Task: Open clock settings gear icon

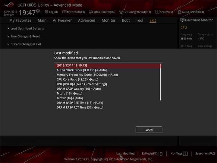Action: click(38, 11)
